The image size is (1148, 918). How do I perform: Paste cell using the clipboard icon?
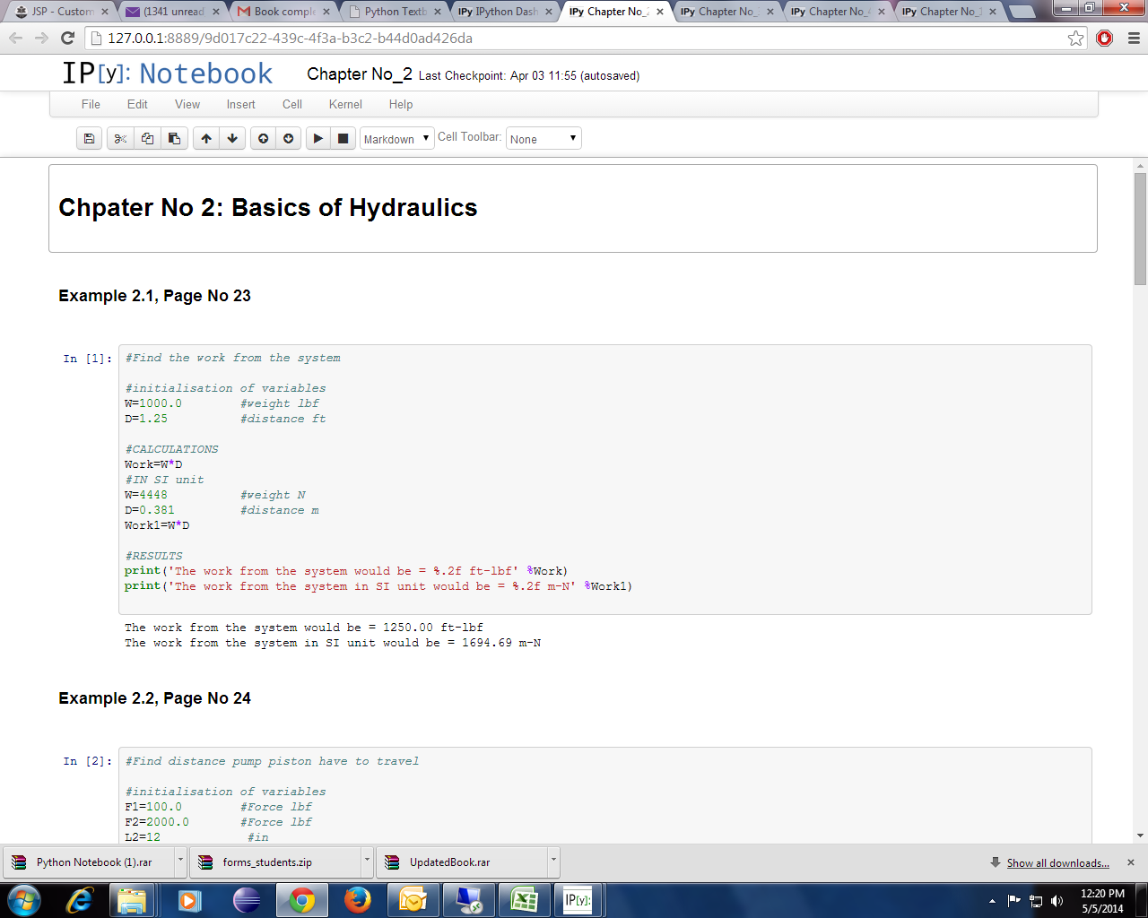click(x=174, y=138)
